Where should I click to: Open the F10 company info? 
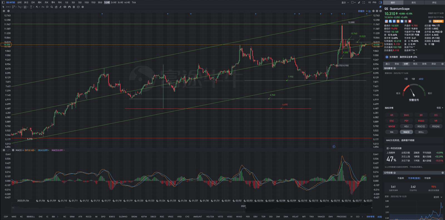tap(375, 3)
